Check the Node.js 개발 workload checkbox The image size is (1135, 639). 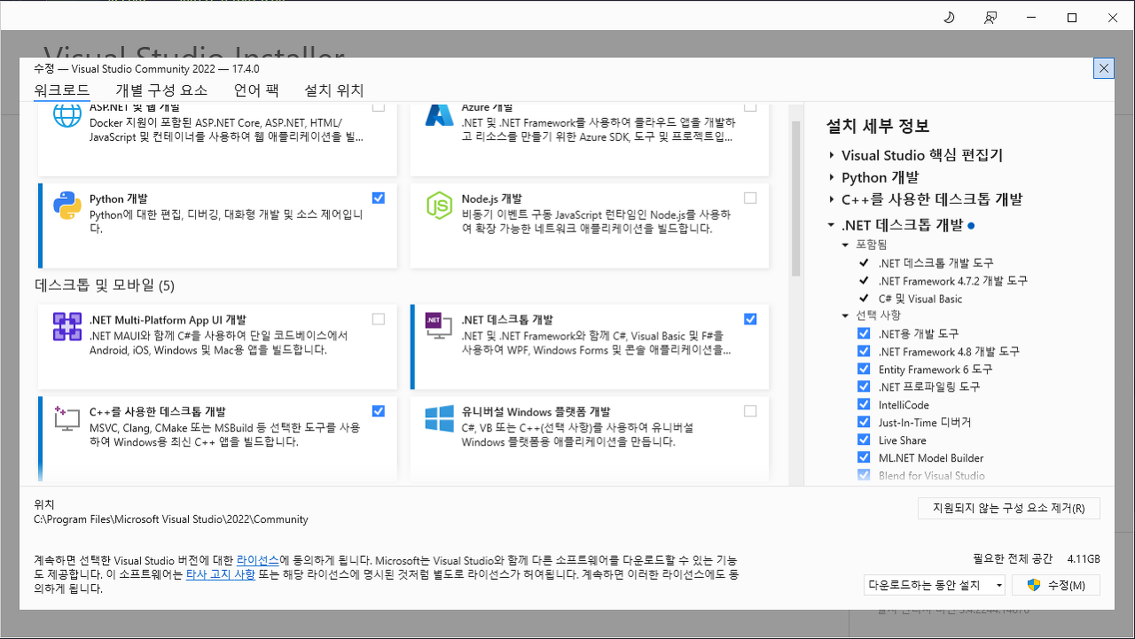pos(751,198)
